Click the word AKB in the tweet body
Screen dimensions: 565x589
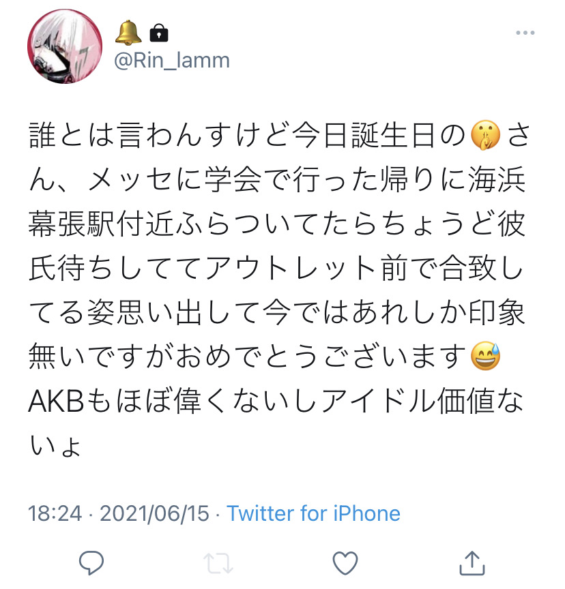[x=57, y=401]
